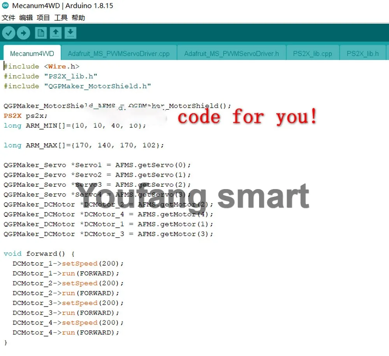Click 'DCMotor_3->run(FORWARD);' line

(x=66, y=313)
